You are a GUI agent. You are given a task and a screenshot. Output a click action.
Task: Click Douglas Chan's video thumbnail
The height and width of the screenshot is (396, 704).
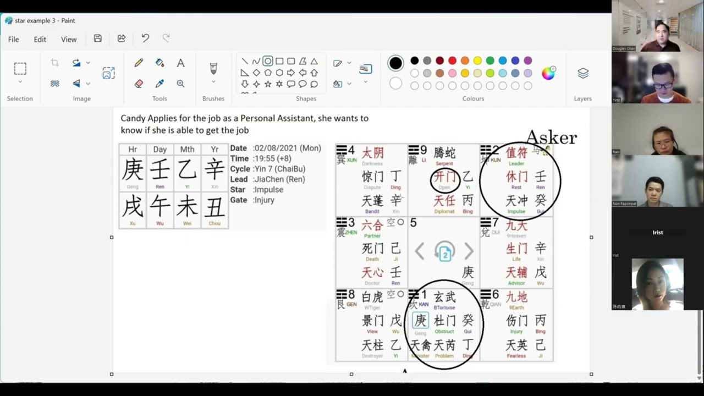coord(657,26)
